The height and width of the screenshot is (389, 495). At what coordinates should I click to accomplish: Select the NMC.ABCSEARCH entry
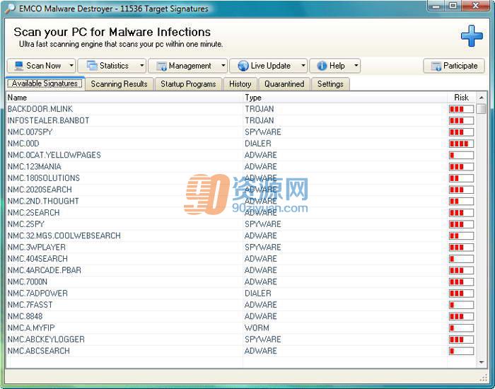click(241, 351)
